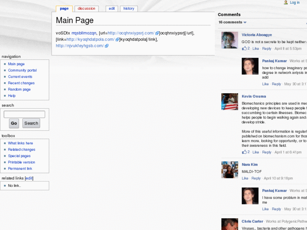Viewport: 307px width, 230px height.
Task: Click the April 10 at 9:18pm timestamp
Action: 278,179
